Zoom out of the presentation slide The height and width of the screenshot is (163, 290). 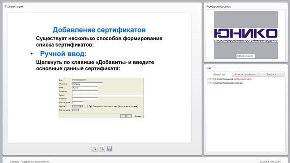point(102,149)
